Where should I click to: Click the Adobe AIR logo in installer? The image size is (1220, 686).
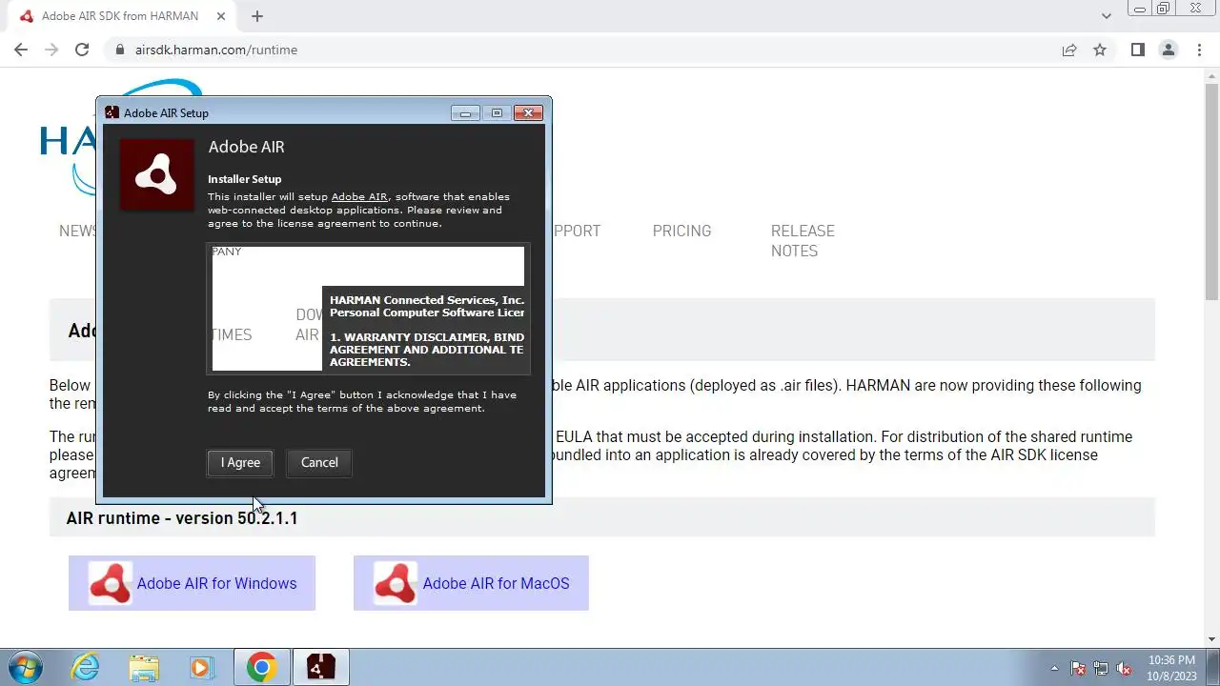click(156, 174)
